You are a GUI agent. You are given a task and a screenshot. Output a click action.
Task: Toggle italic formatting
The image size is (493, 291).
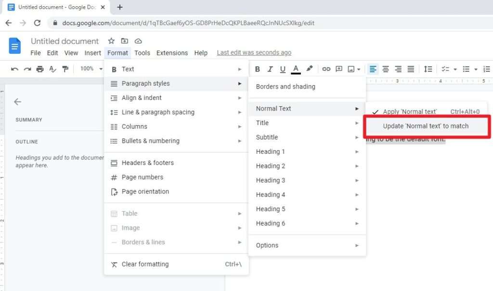(270, 69)
